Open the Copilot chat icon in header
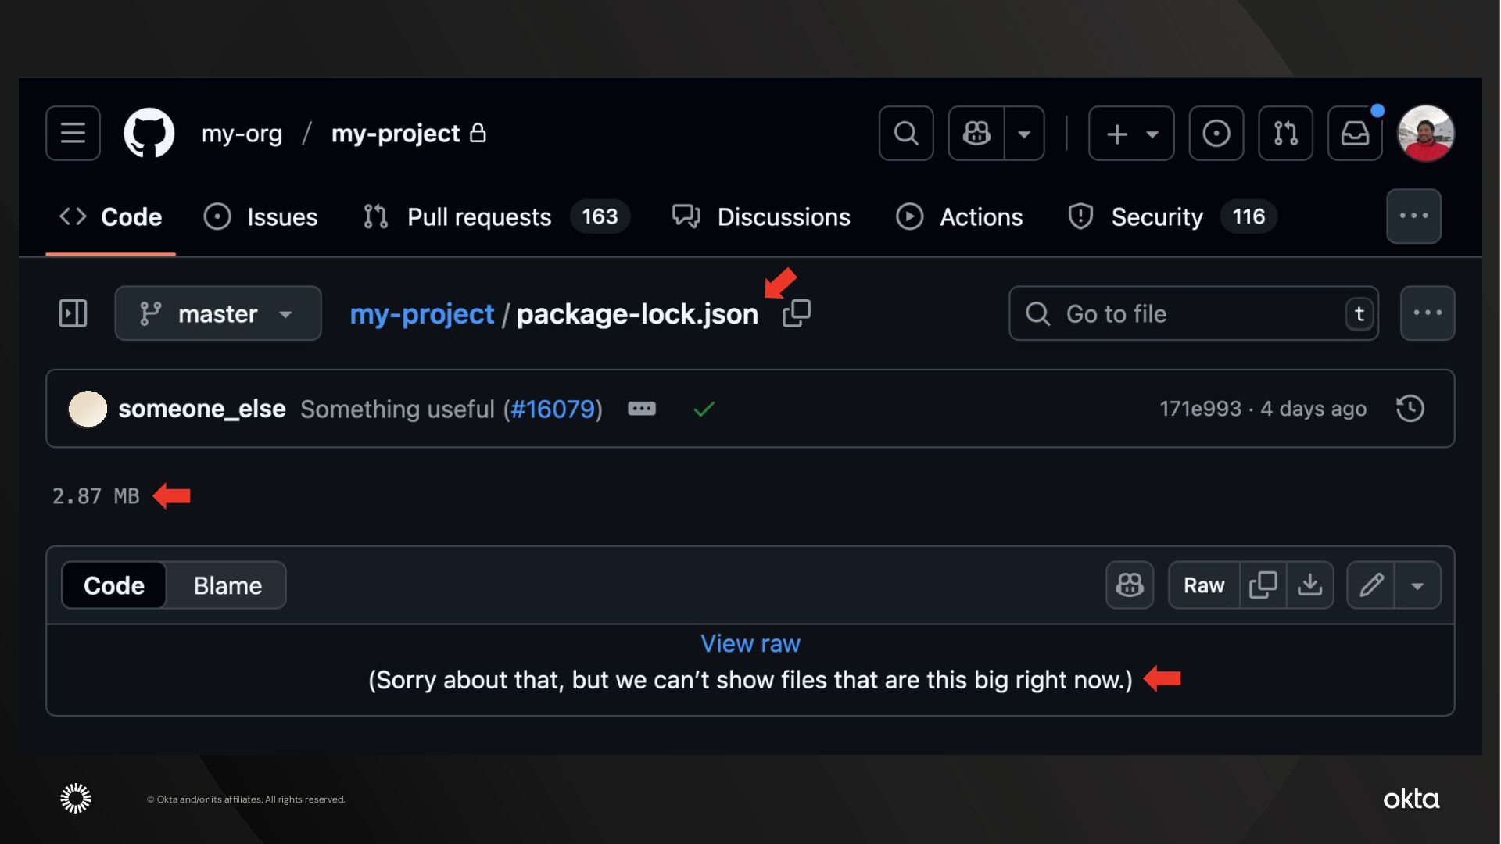 point(976,133)
